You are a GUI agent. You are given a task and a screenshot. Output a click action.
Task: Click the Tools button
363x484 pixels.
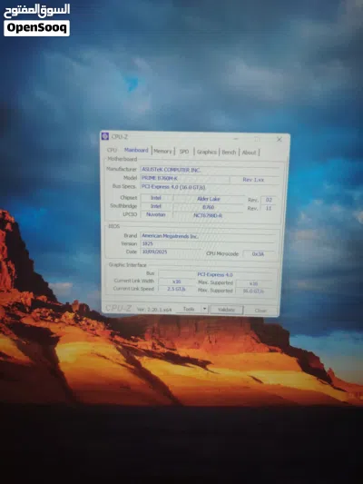(189, 309)
